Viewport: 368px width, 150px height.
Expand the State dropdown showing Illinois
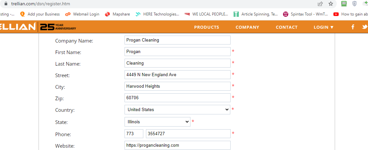click(x=157, y=122)
